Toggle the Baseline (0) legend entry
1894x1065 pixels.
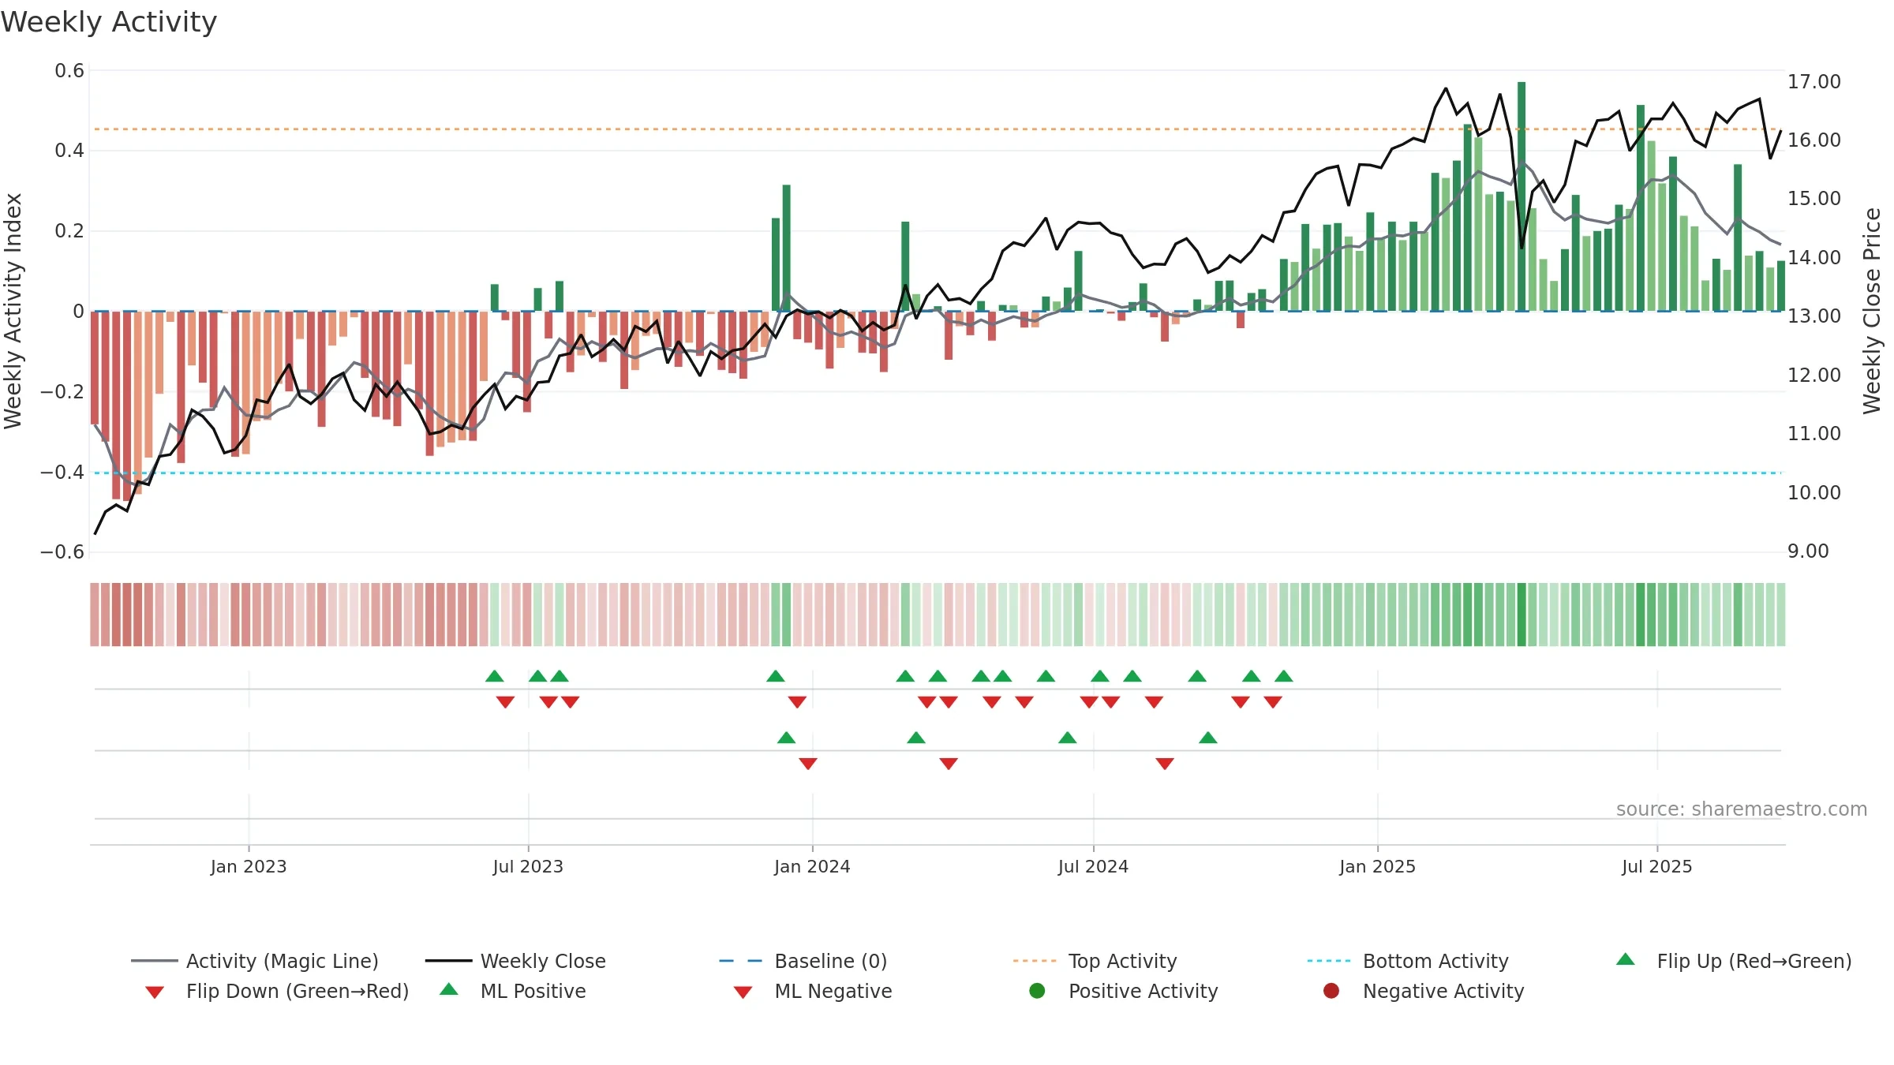(x=803, y=961)
